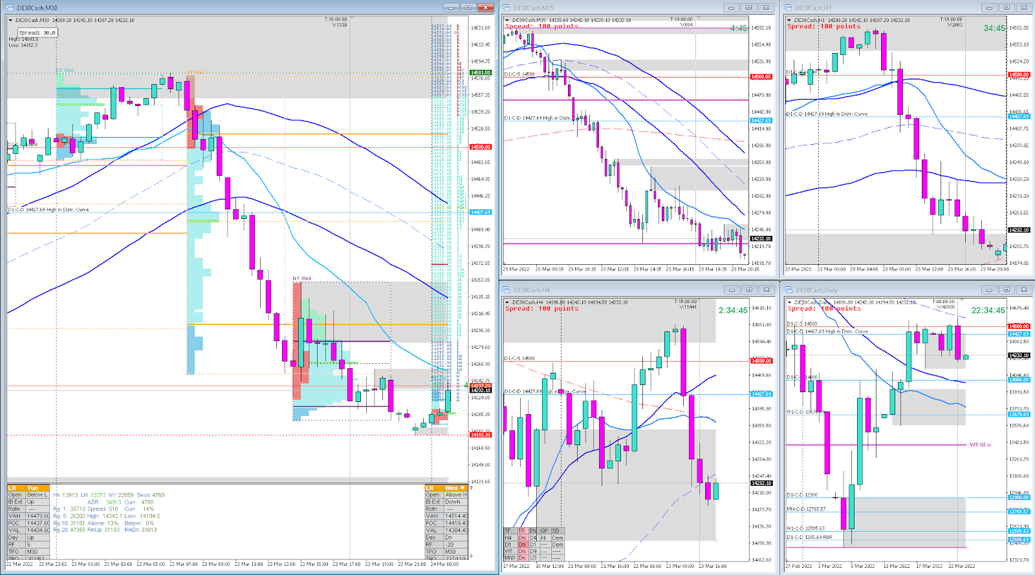Viewport: 1035px width, 575px height.
Task: Click the red 14500.00 price label on M15
Action: pyautogui.click(x=761, y=77)
